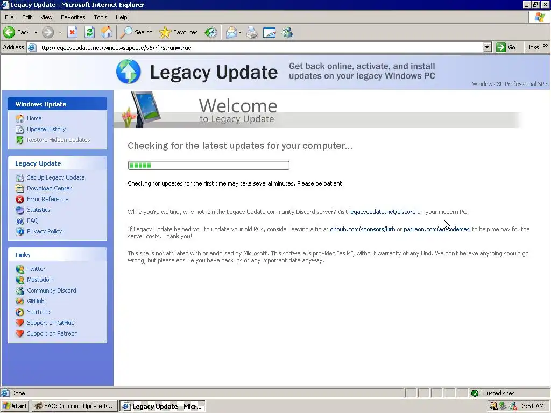Expand the Back history dropdown arrow
Image resolution: width=551 pixels, height=413 pixels.
click(36, 32)
